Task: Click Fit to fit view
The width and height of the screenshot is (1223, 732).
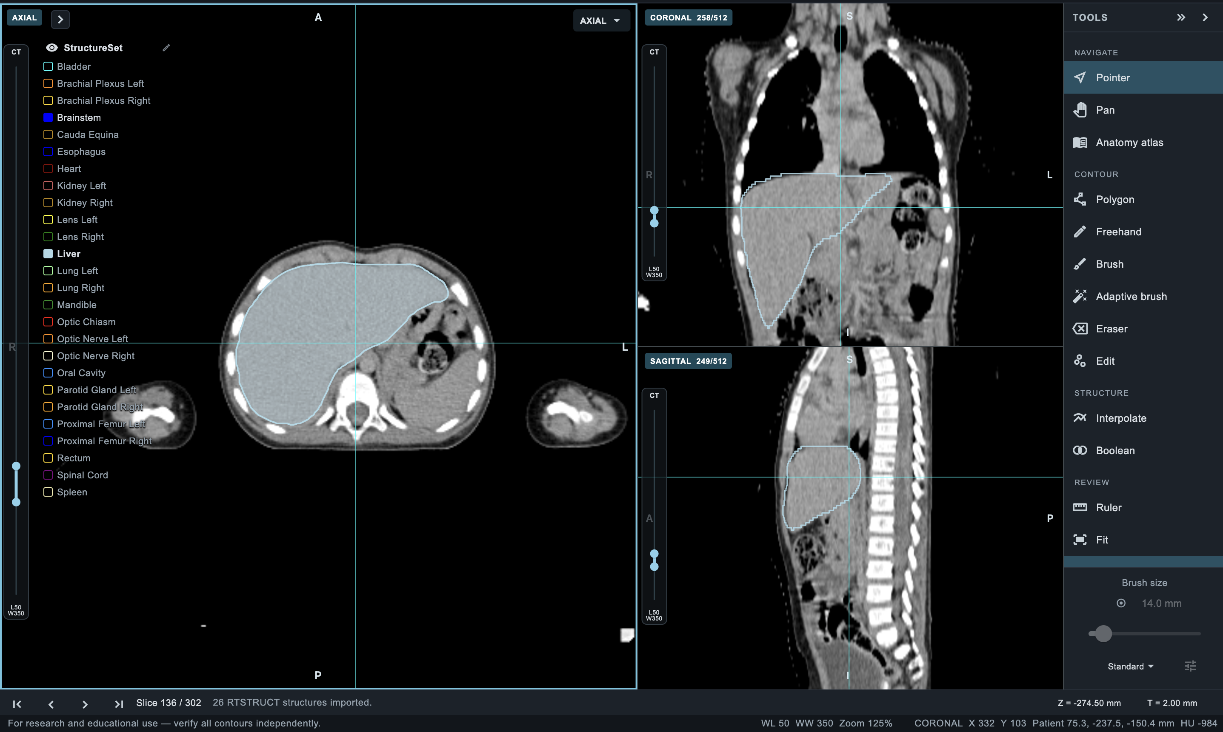Action: (1143, 540)
